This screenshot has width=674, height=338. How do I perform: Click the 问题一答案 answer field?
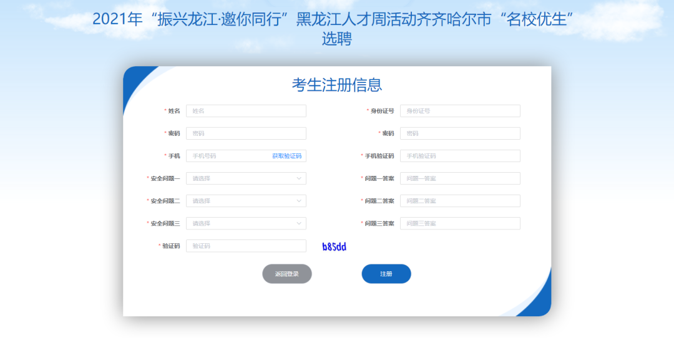click(460, 178)
